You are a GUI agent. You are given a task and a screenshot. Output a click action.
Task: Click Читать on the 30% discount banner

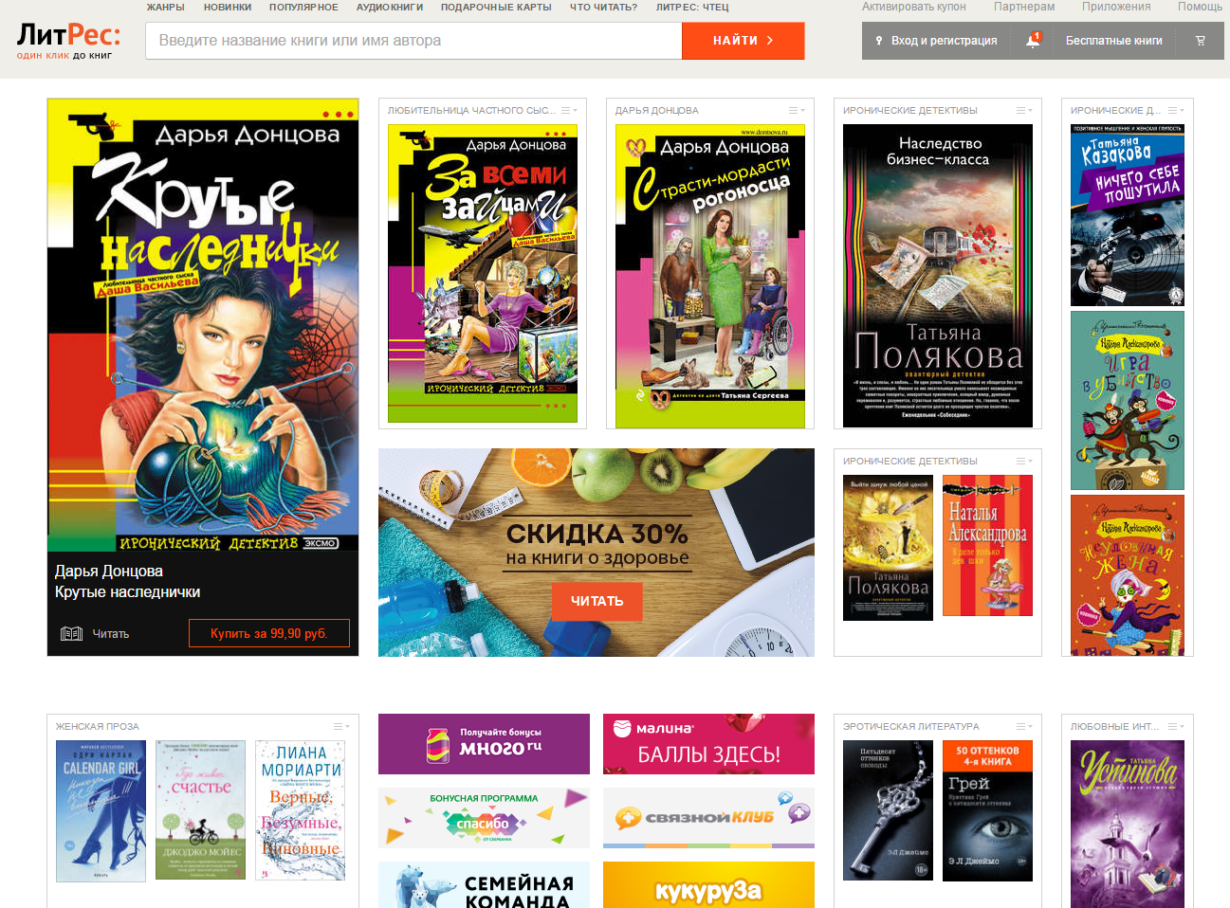click(x=597, y=601)
